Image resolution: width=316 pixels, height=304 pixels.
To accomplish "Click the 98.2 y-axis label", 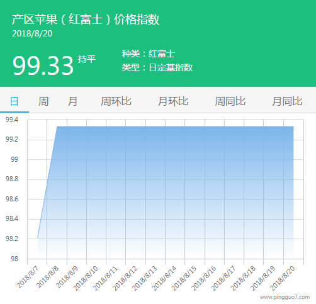I will [12, 239].
